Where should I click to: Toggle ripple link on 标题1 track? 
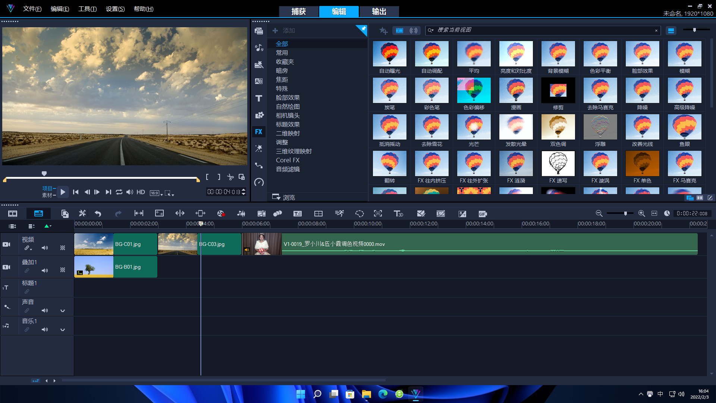pyautogui.click(x=27, y=291)
